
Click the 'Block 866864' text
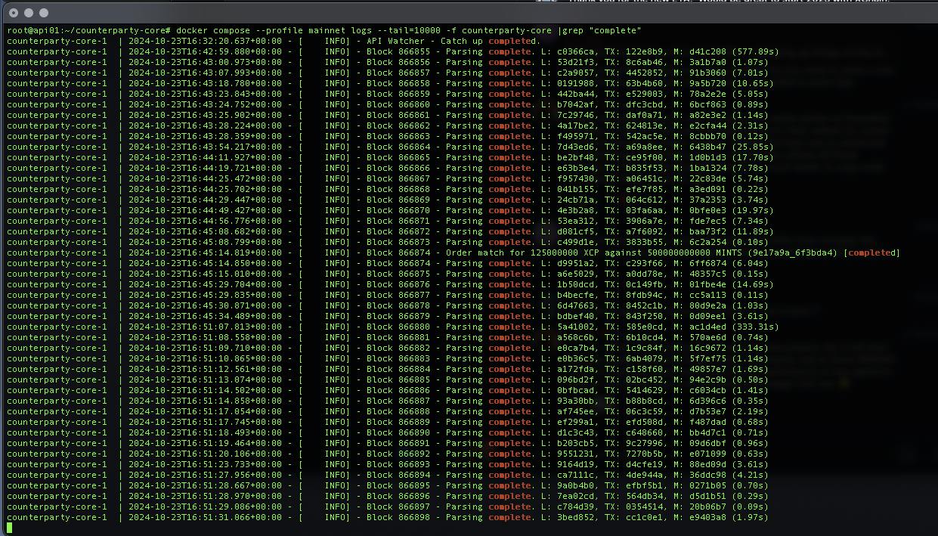click(398, 147)
